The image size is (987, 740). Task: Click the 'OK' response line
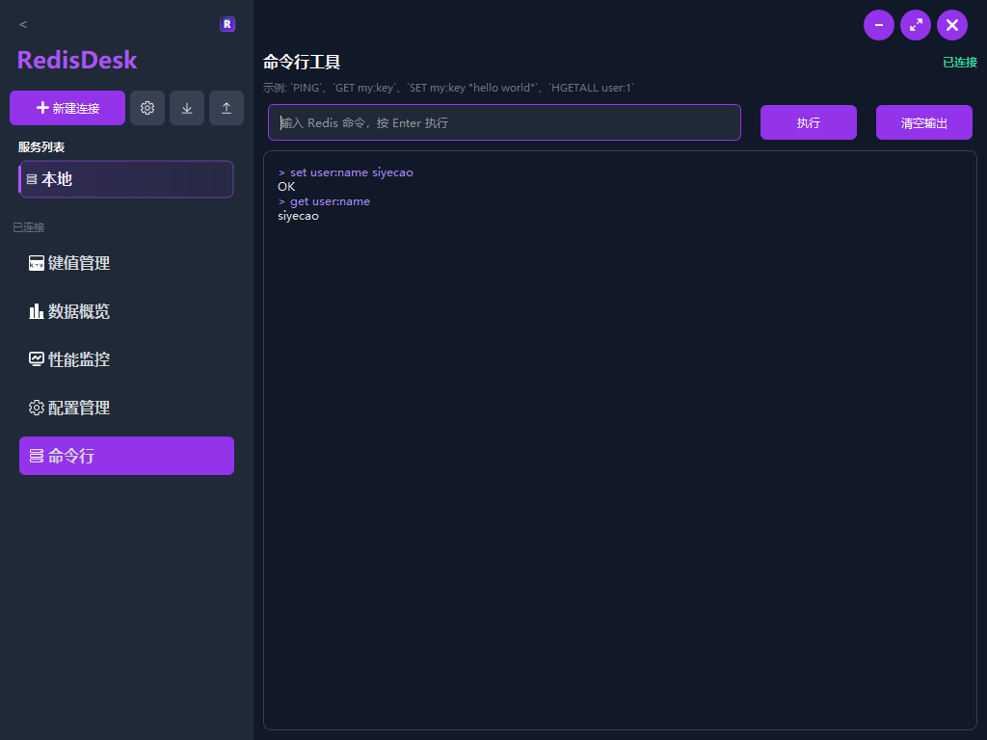click(286, 187)
